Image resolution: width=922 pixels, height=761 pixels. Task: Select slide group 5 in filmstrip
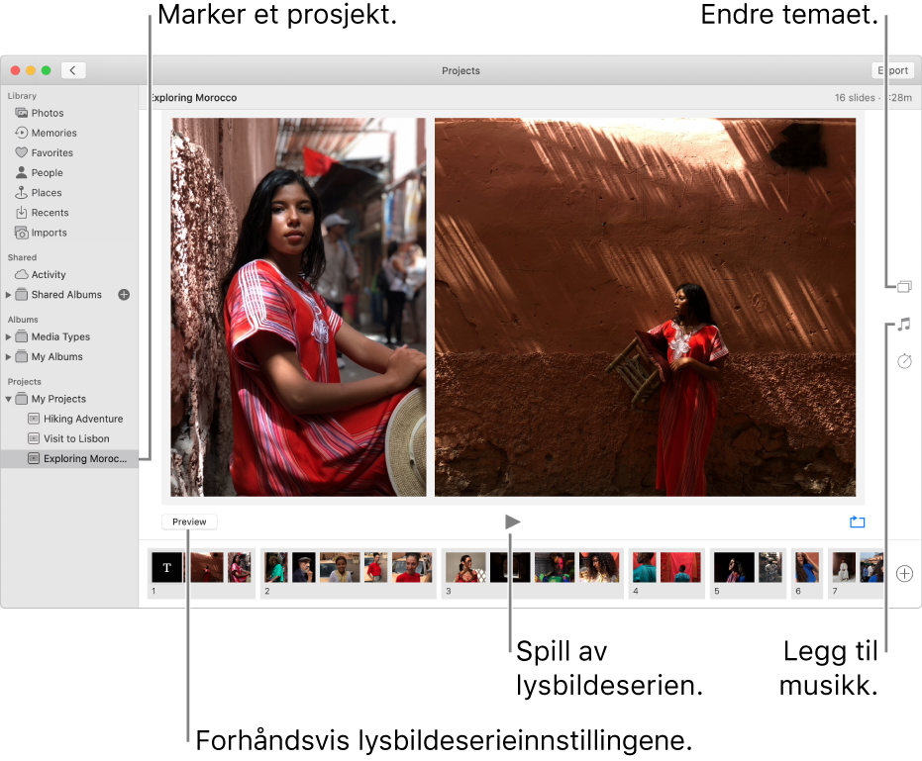[x=748, y=574]
